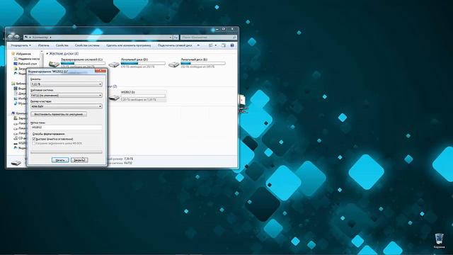Close the format dialog with the red X
Image resolution: width=453 pixels, height=255 pixels.
coord(101,71)
